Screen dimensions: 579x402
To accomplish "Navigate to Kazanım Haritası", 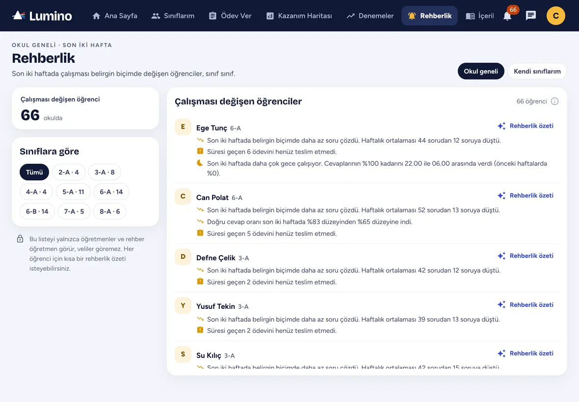I will click(299, 16).
